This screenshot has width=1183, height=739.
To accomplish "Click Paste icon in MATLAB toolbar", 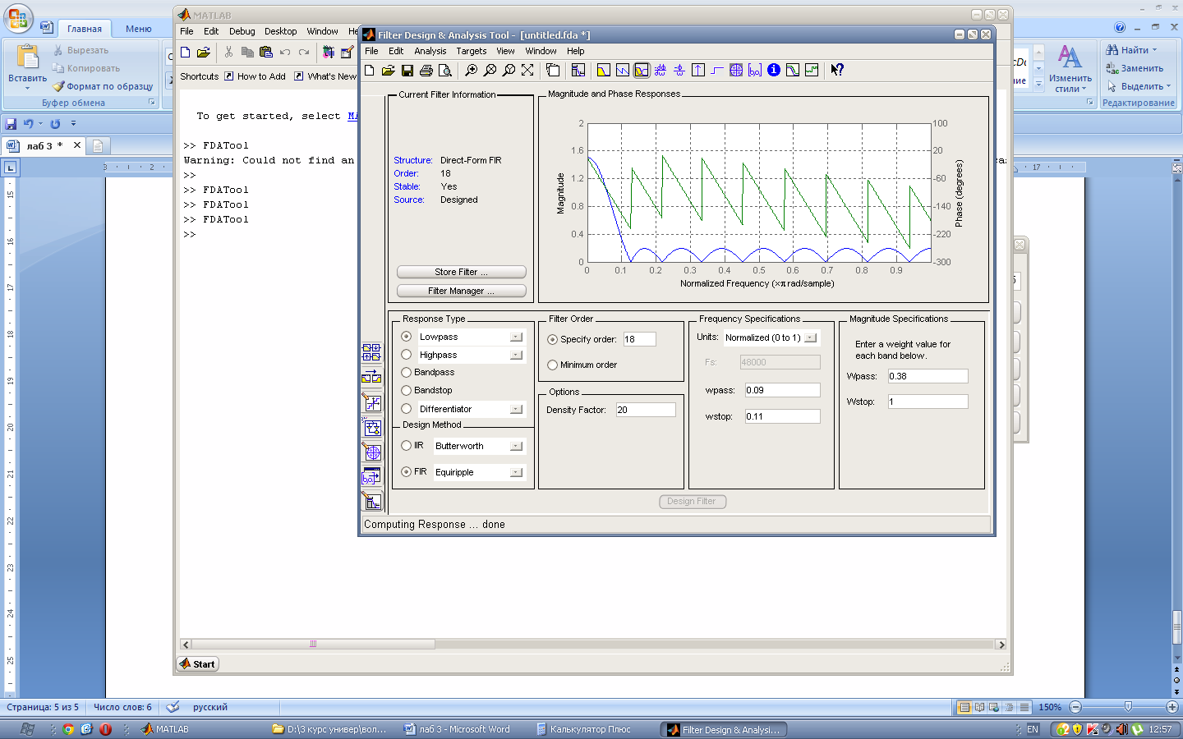I will [x=265, y=52].
